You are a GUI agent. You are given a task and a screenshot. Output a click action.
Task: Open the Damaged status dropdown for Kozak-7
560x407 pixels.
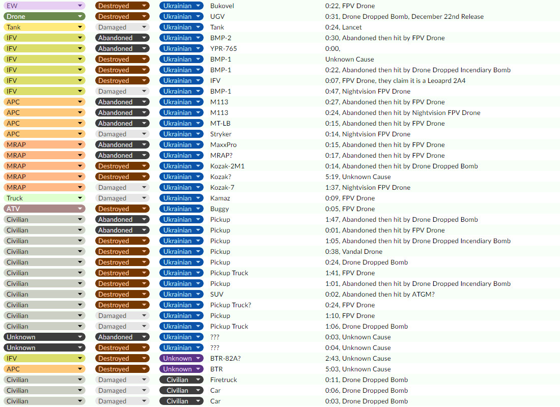pyautogui.click(x=122, y=187)
